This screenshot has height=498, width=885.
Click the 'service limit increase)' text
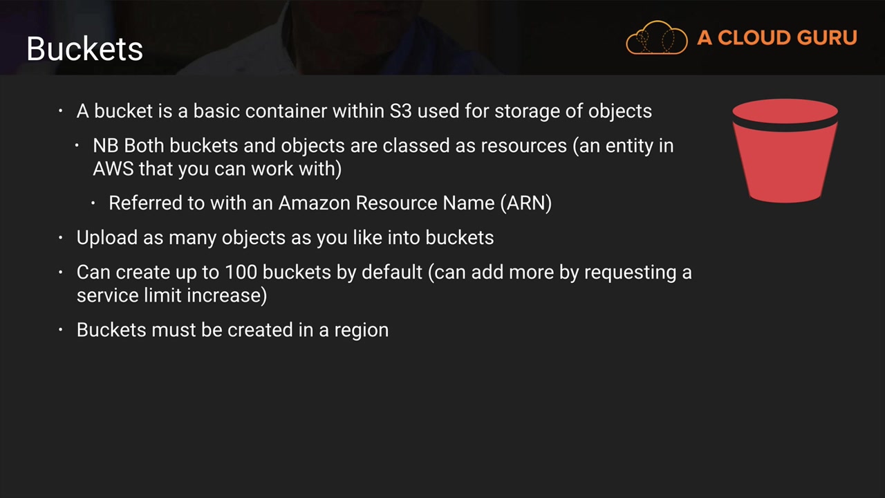click(171, 295)
